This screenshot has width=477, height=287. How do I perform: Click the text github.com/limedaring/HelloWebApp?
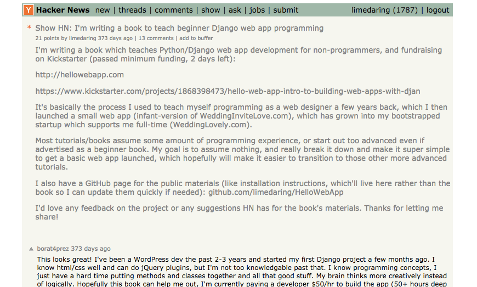[276, 193]
